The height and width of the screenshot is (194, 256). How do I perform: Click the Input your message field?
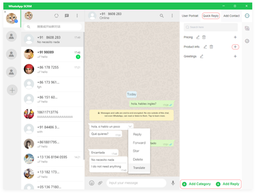(137, 183)
